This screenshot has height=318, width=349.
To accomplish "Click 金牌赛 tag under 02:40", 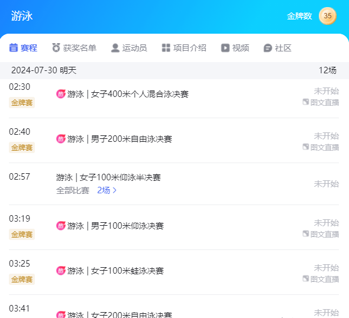I will (x=22, y=147).
